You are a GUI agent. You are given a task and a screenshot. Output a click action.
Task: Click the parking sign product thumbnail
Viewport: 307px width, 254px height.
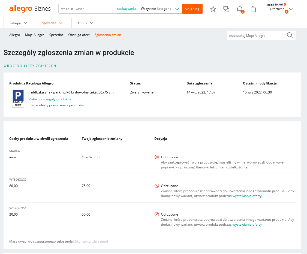[x=18, y=99]
